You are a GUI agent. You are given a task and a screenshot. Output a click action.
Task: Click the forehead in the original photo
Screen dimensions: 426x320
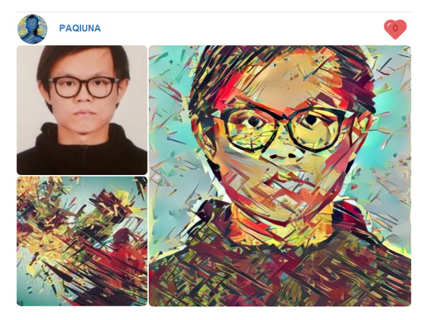coord(82,64)
